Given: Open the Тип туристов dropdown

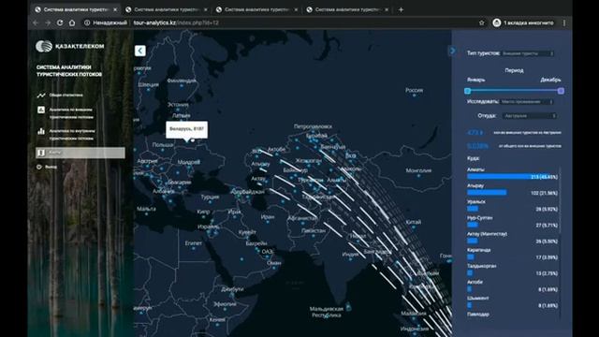Looking at the screenshot, I should pos(528,53).
